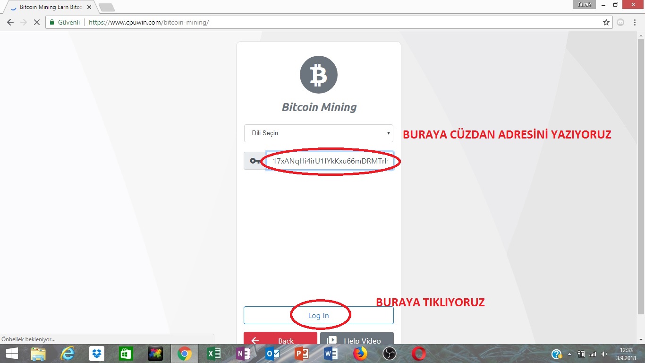Screen dimensions: 645x363
Task: Click the volume speaker tray icon
Action: click(x=604, y=354)
